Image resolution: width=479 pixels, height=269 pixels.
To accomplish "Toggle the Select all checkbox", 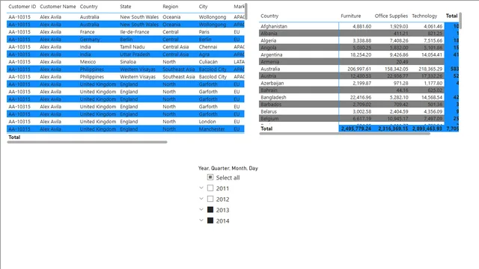I will point(210,177).
